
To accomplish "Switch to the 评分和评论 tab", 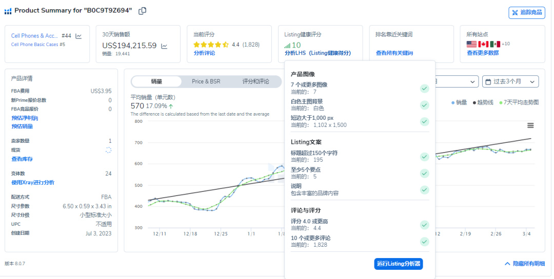I will point(256,81).
